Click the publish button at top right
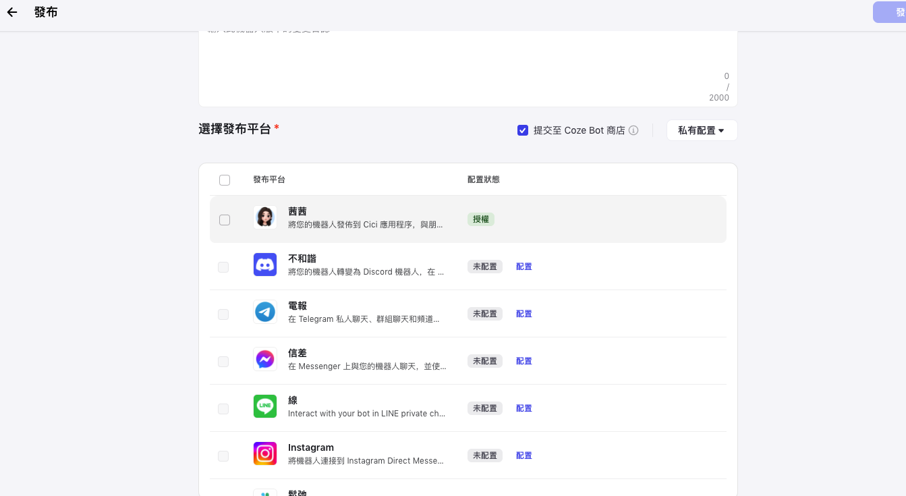 [x=890, y=12]
